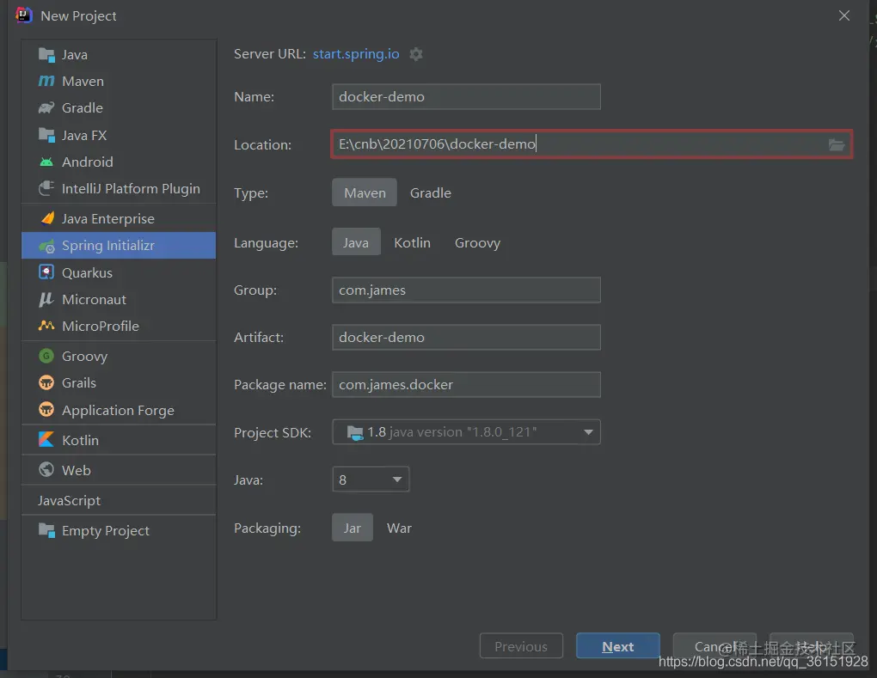Open the start.spring.io server link
Viewport: 877px width, 678px height.
point(356,53)
